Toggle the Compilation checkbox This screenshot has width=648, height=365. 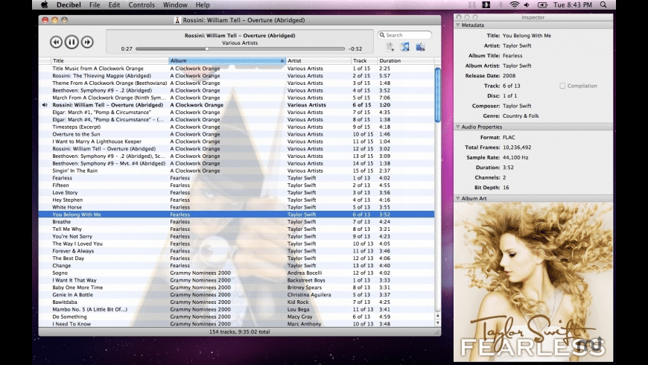point(562,86)
